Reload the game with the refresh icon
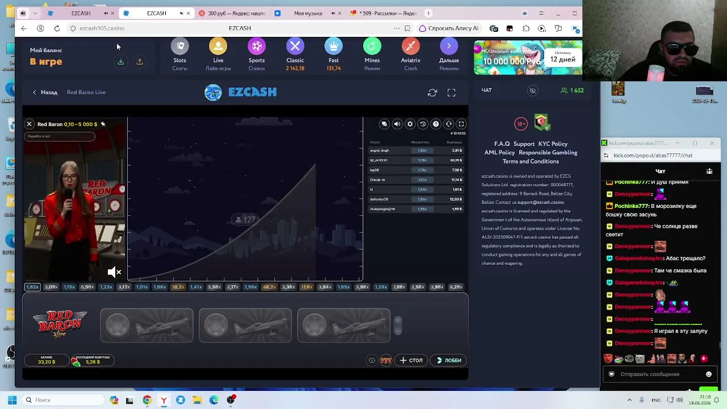 pyautogui.click(x=432, y=93)
